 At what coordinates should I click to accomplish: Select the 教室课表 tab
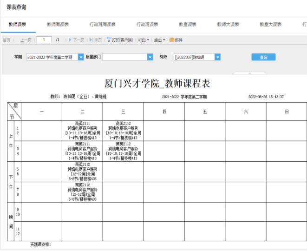[188, 25]
